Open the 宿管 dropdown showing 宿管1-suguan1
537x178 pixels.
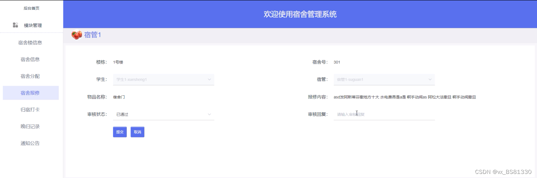tap(384, 79)
